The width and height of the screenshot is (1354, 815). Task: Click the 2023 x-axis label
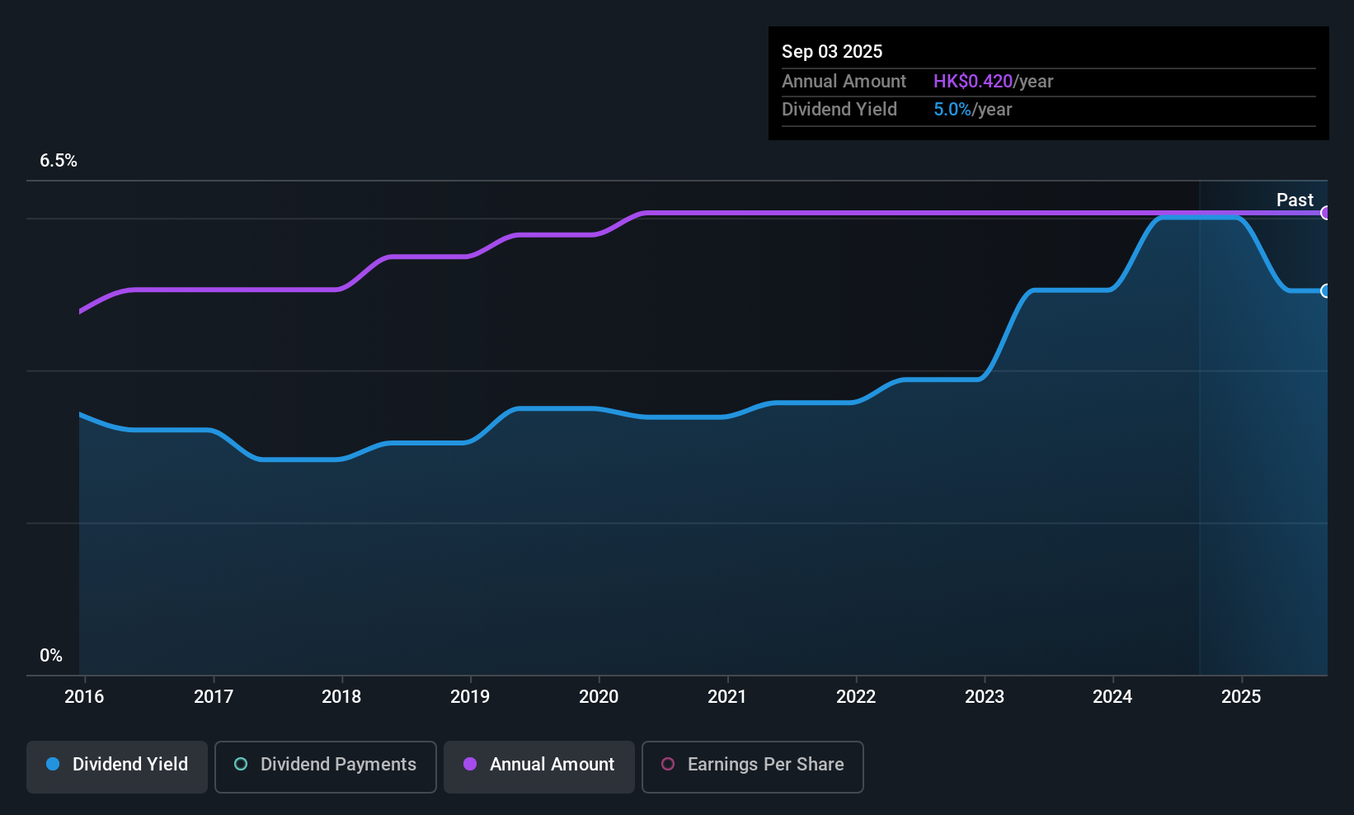[985, 697]
